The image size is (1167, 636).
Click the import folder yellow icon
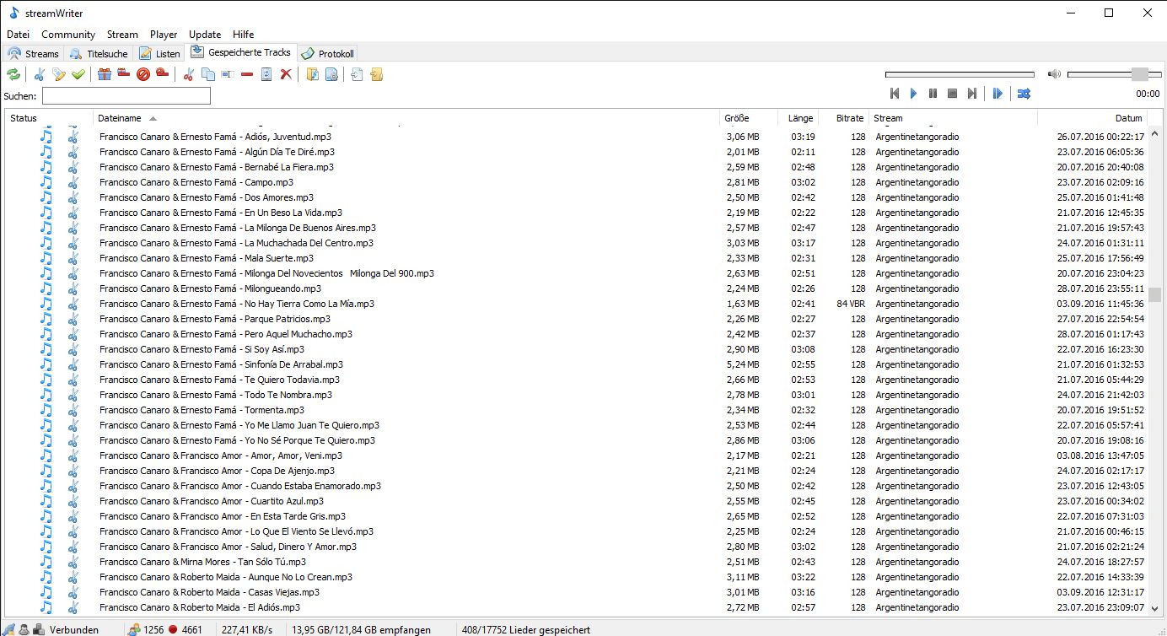pos(376,75)
